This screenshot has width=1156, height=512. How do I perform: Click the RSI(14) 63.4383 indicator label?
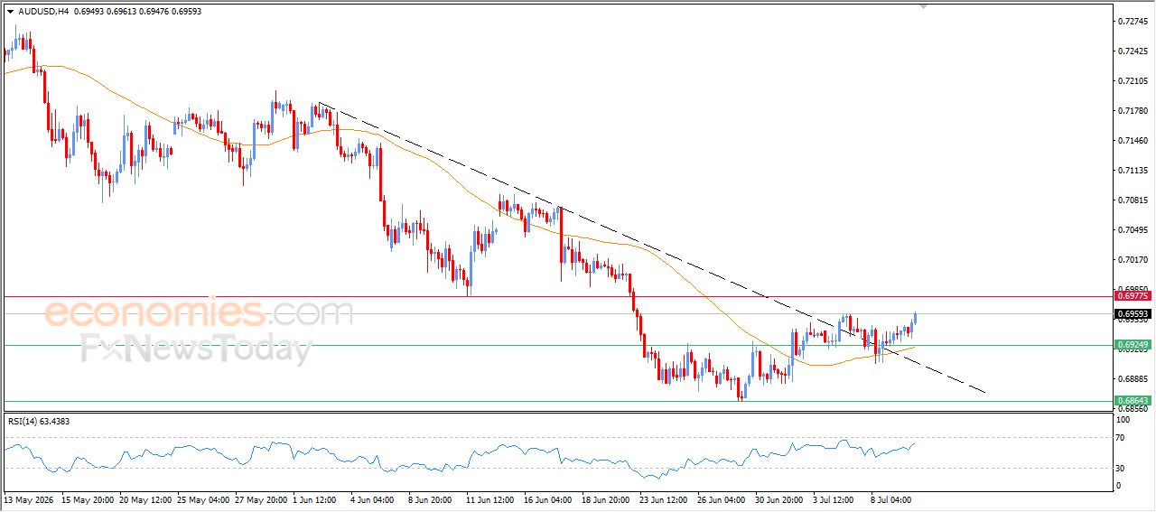click(x=39, y=421)
